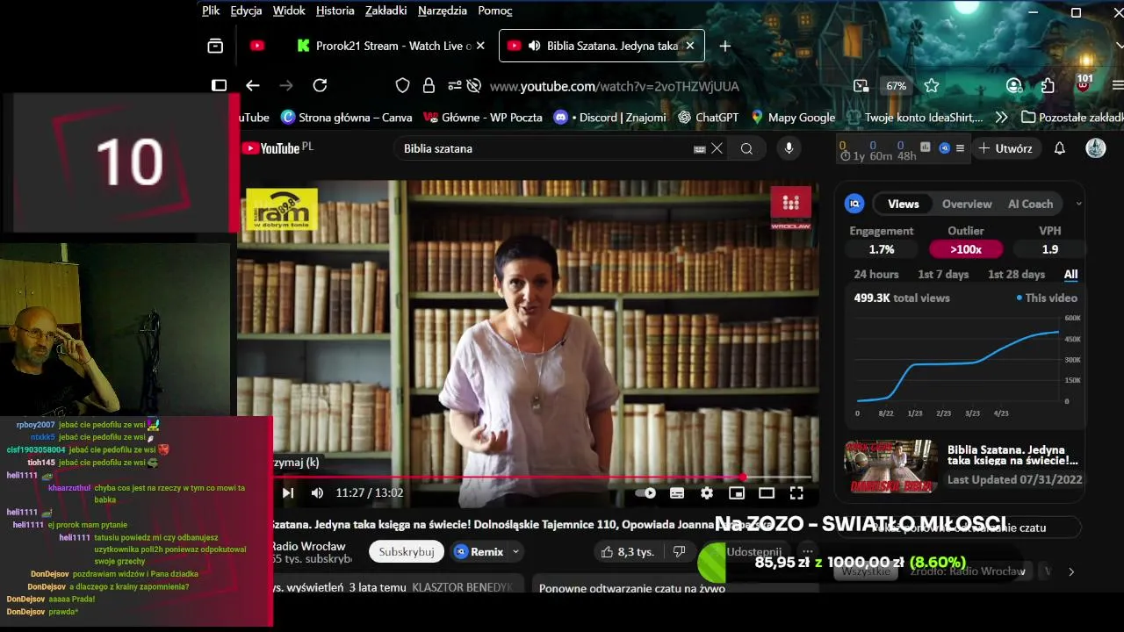Switch to the Prorok21 Stream tab
The width and height of the screenshot is (1124, 632).
[x=391, y=46]
